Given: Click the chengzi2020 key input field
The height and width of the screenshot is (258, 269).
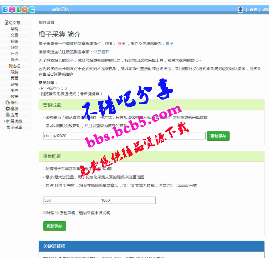Looking at the screenshot, I should (124, 136).
